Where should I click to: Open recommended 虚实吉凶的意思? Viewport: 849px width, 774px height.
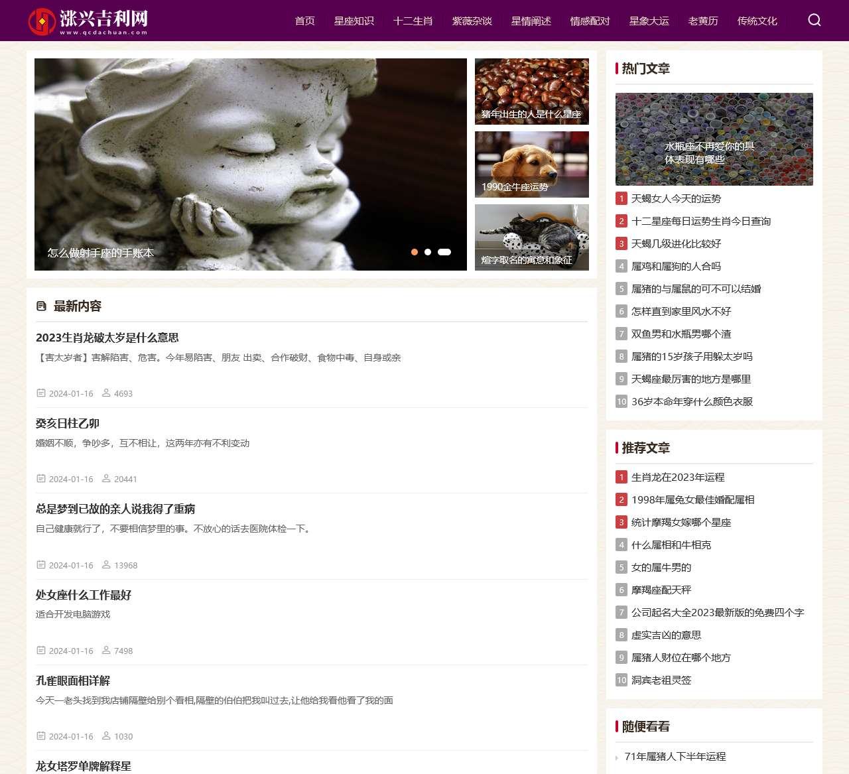click(666, 635)
